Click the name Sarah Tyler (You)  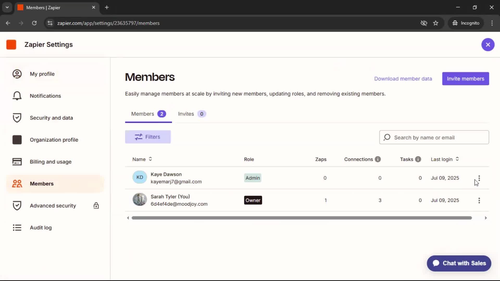pyautogui.click(x=170, y=197)
